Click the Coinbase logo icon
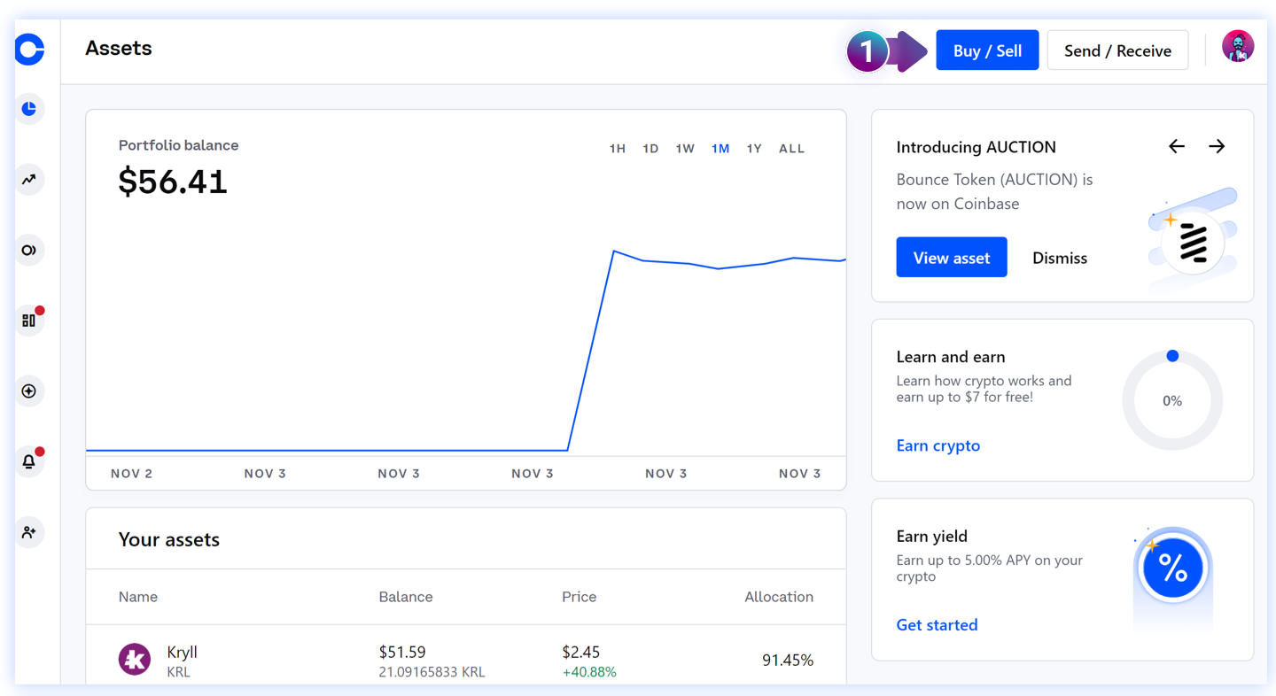Image resolution: width=1276 pixels, height=696 pixels. pyautogui.click(x=29, y=50)
